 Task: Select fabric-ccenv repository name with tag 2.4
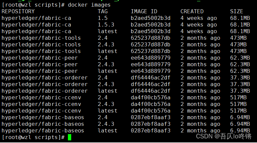point(41,98)
